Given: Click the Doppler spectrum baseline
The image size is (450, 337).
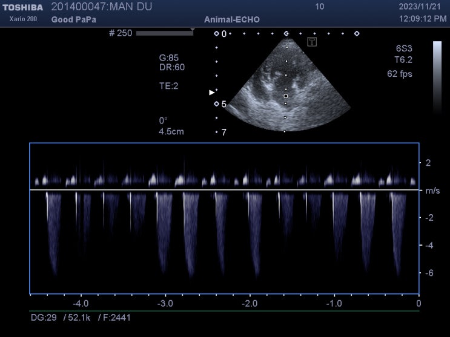Looking at the screenshot, I should 224,190.
